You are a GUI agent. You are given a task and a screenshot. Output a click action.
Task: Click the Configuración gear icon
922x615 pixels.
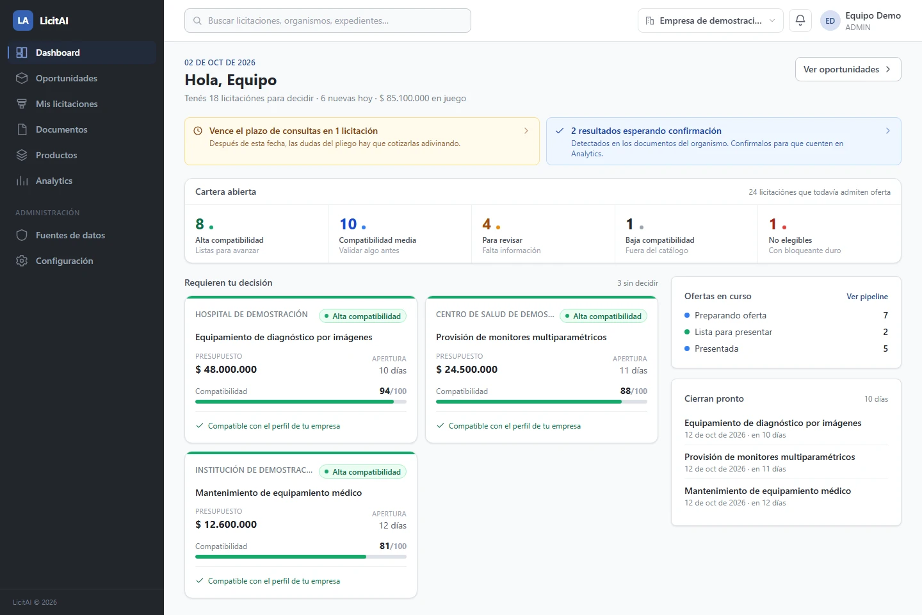coord(22,261)
